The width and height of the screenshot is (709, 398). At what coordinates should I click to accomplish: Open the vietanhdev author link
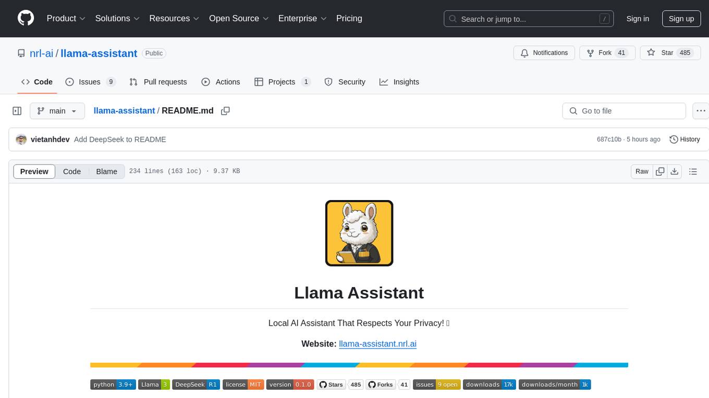(50, 140)
